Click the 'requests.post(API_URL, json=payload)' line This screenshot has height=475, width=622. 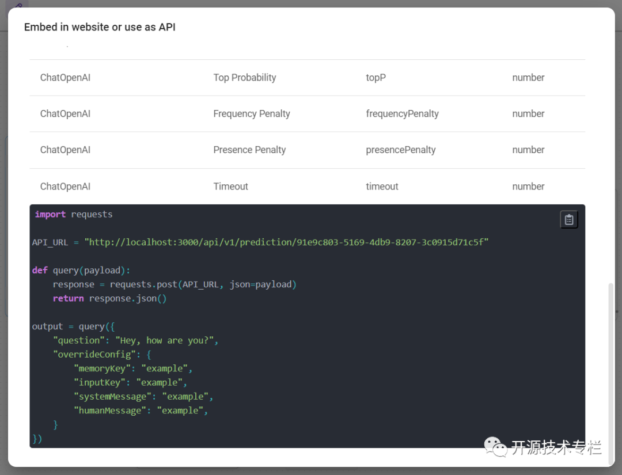(x=175, y=284)
